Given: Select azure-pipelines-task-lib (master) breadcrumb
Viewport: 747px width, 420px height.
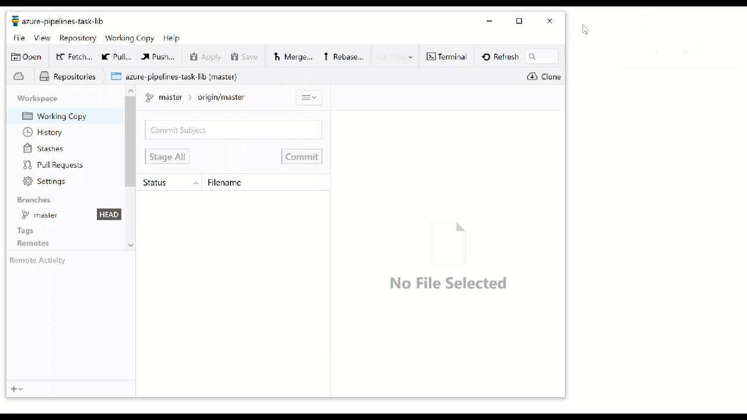Looking at the screenshot, I should click(174, 76).
